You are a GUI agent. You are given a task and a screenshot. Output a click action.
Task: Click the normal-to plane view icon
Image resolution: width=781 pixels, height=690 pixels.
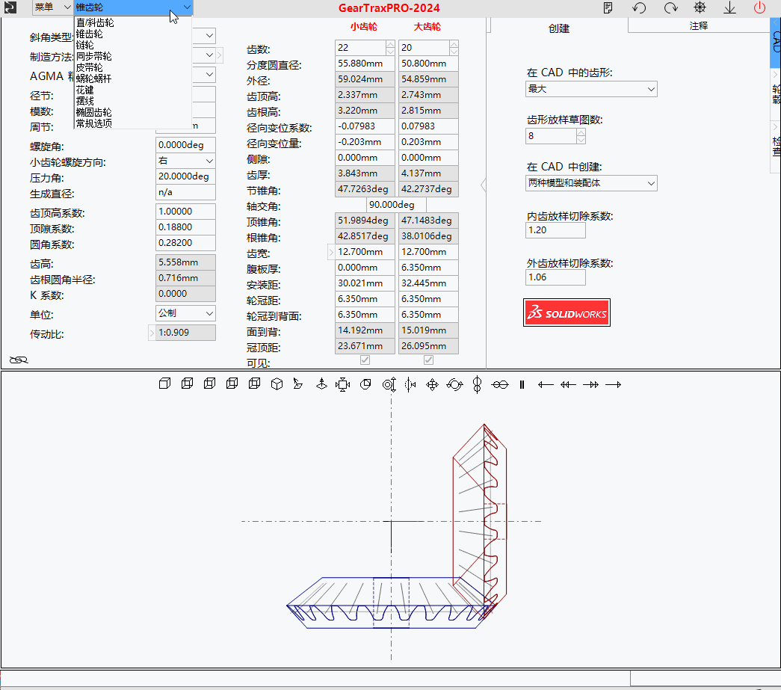point(298,384)
